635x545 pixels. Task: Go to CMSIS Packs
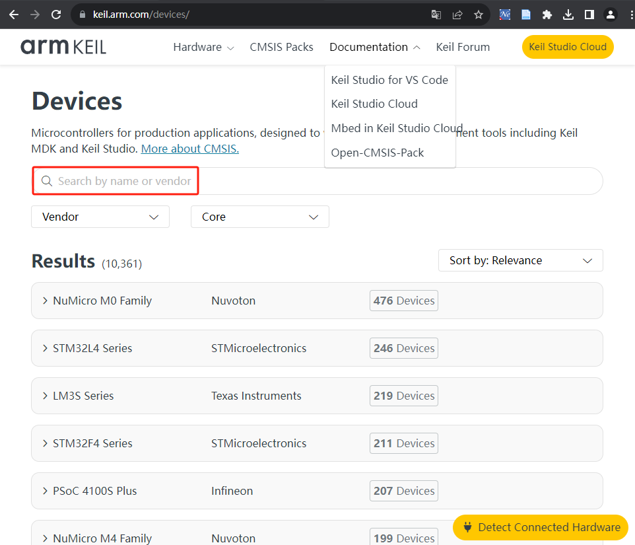click(x=281, y=47)
